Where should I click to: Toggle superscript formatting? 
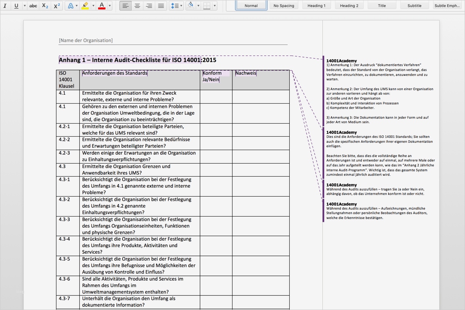[57, 6]
